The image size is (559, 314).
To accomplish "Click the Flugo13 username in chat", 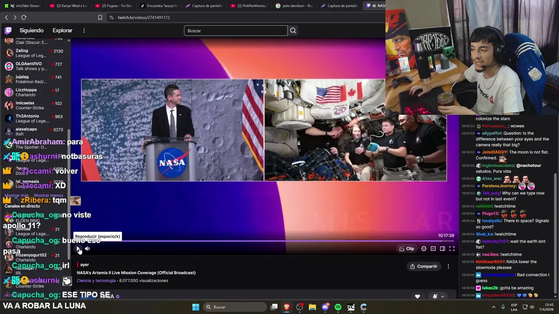I will (490, 214).
